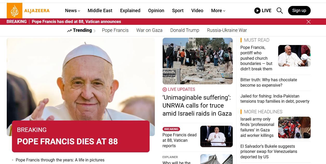Image resolution: width=326 pixels, height=164 pixels.
Task: Open the Opinion section
Action: pos(156,11)
